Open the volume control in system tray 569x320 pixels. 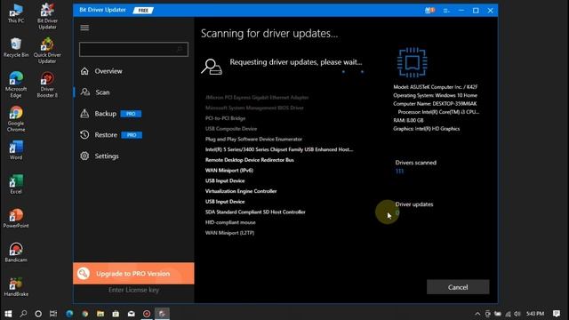click(x=517, y=314)
